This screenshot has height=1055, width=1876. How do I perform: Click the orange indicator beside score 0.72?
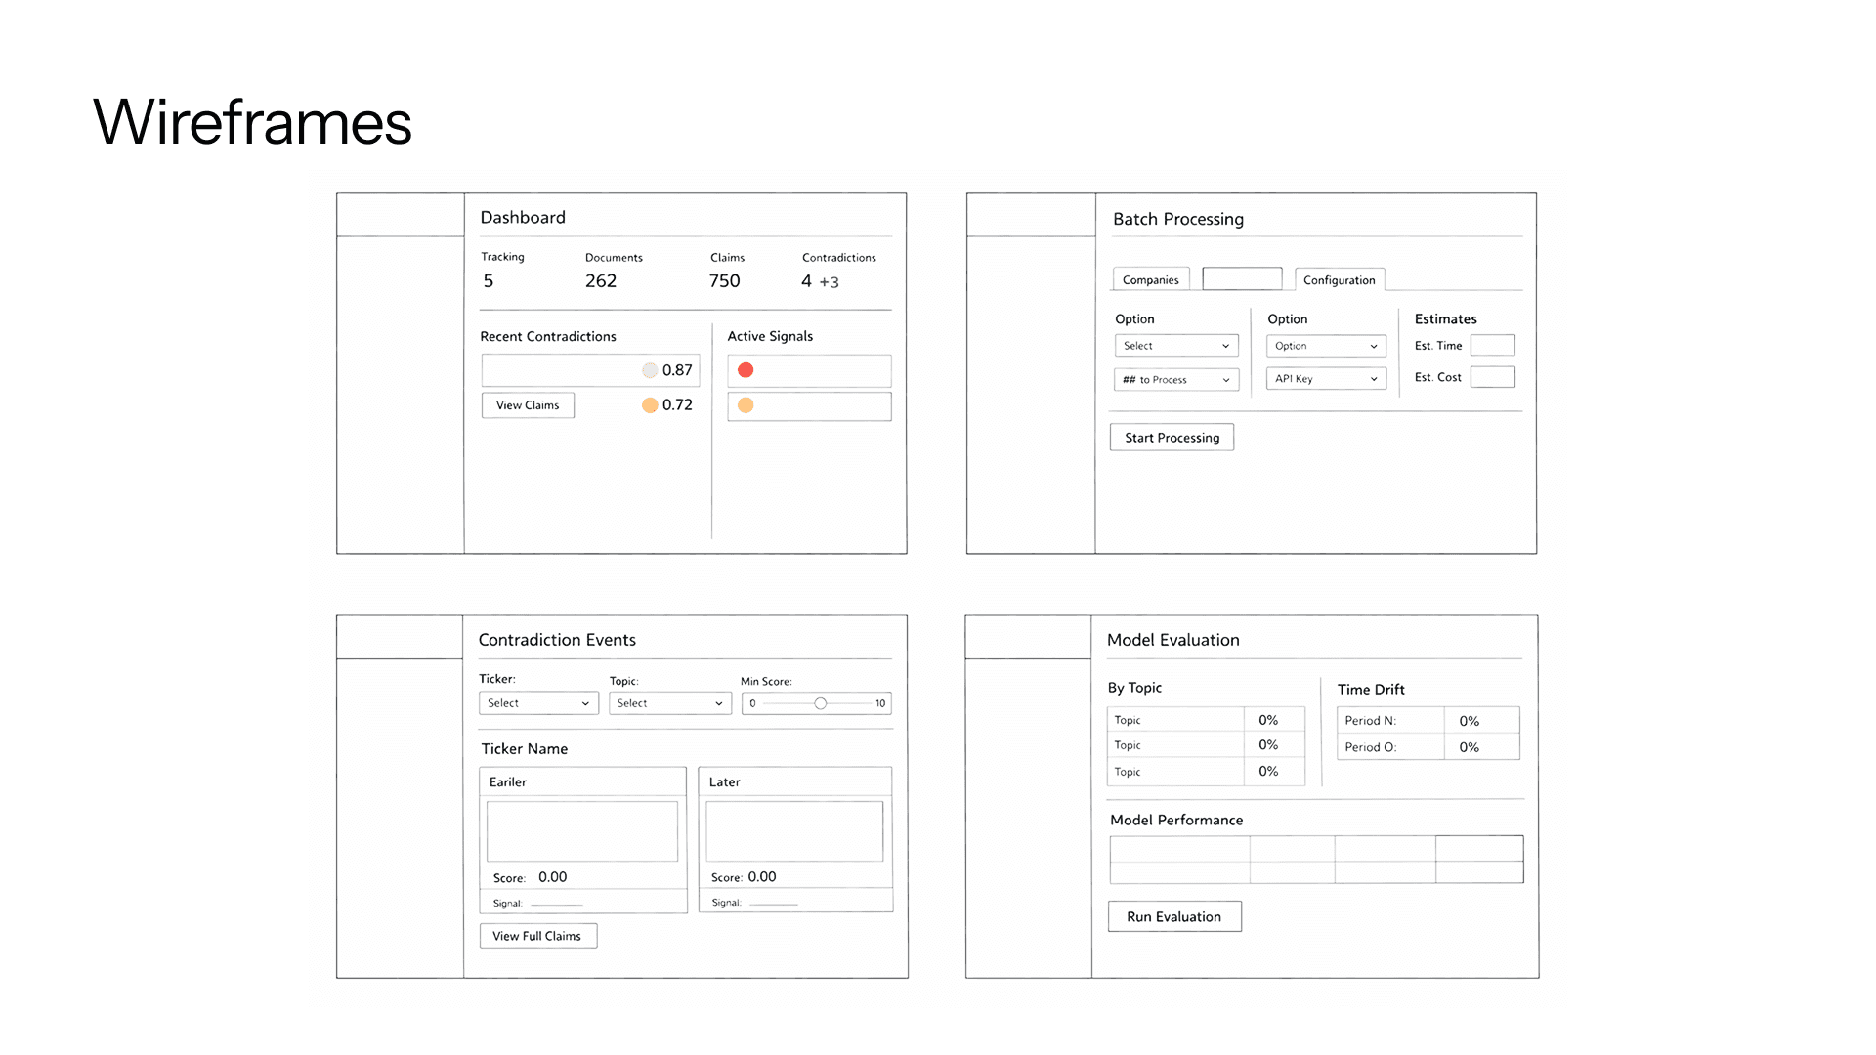click(x=650, y=405)
